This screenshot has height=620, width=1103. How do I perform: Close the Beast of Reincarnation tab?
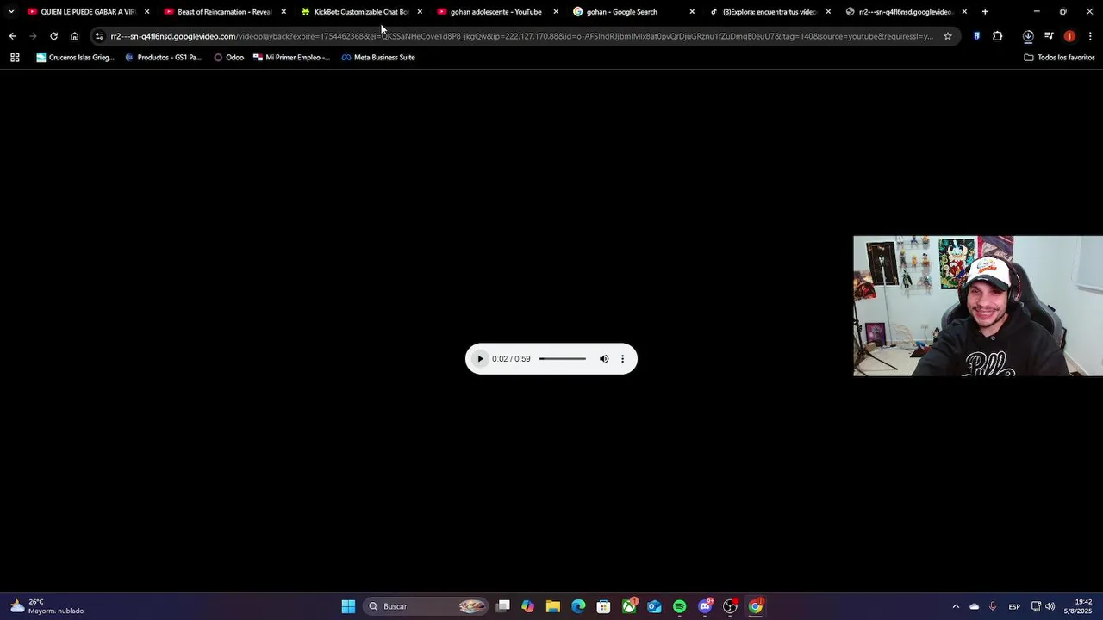[284, 12]
